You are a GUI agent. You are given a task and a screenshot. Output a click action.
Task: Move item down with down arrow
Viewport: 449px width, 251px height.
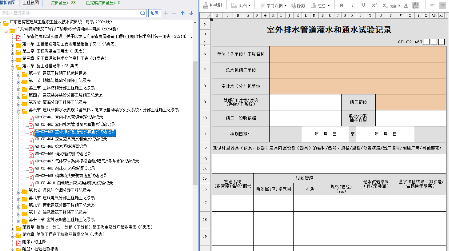pyautogui.click(x=191, y=13)
